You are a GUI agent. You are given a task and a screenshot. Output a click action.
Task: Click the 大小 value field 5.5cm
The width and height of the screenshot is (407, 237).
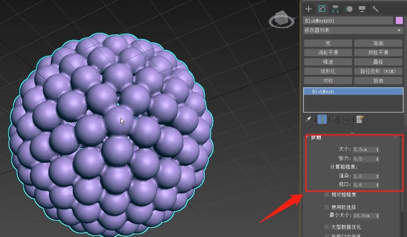[x=364, y=150]
